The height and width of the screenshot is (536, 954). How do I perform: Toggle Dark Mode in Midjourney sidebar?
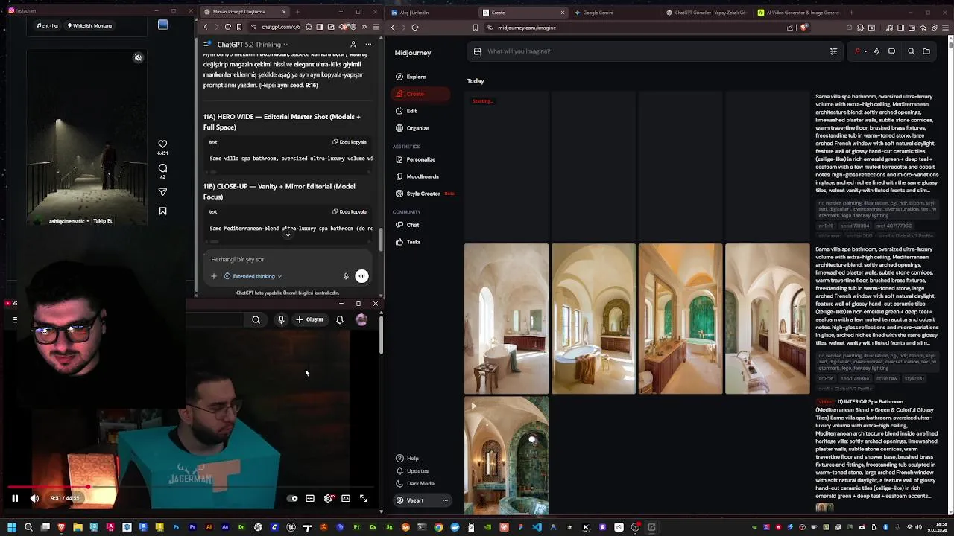click(x=415, y=483)
